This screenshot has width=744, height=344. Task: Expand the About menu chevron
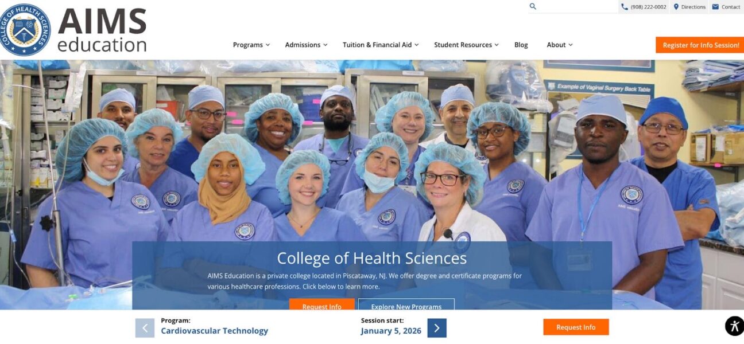[x=570, y=45]
